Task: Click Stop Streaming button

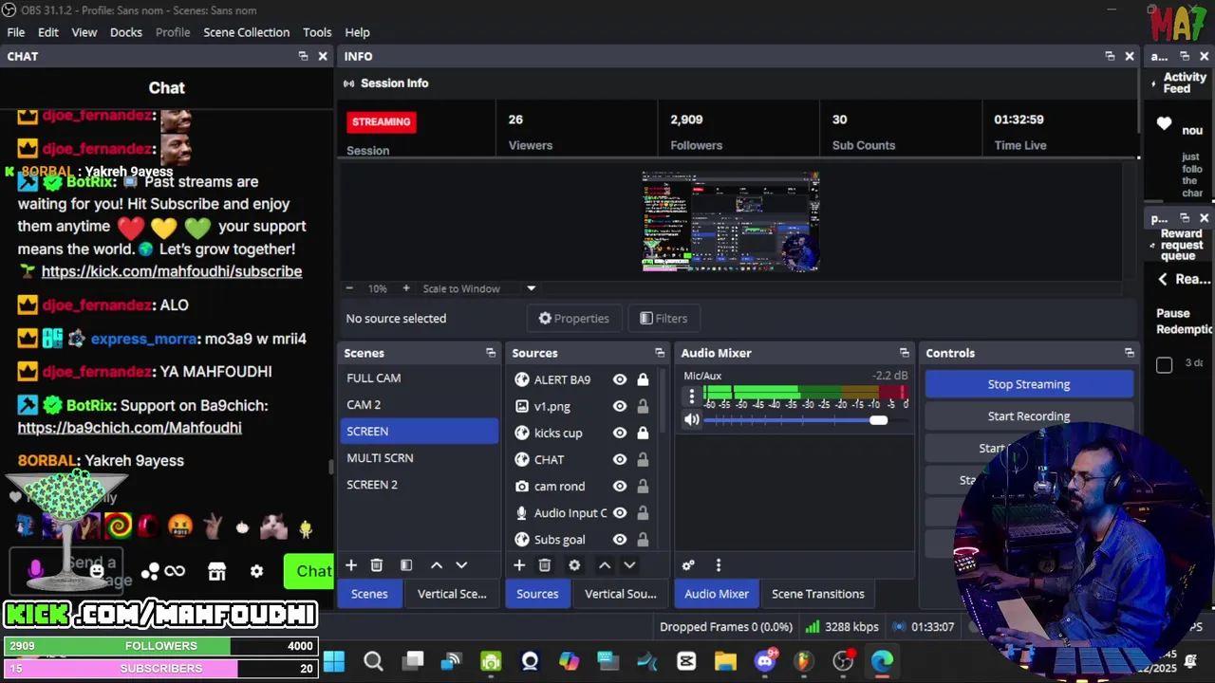Action: [1029, 384]
